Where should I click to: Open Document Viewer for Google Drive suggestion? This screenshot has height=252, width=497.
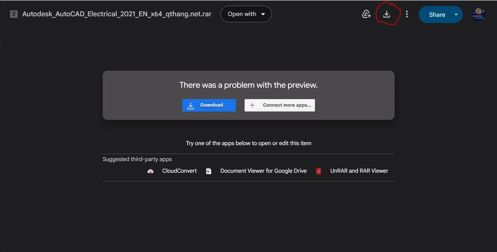click(x=263, y=171)
